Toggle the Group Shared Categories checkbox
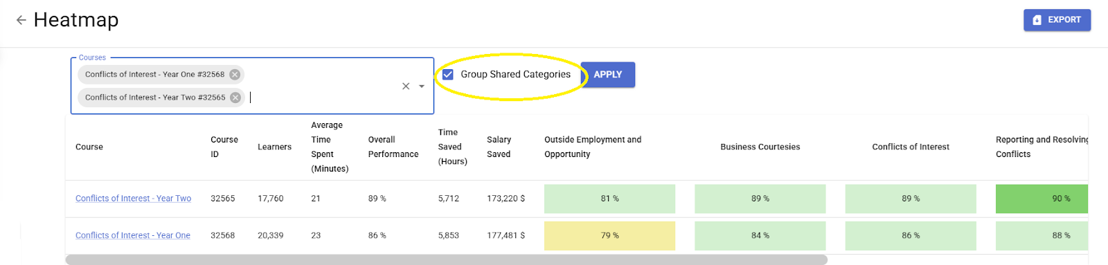The width and height of the screenshot is (1108, 265). (x=448, y=74)
